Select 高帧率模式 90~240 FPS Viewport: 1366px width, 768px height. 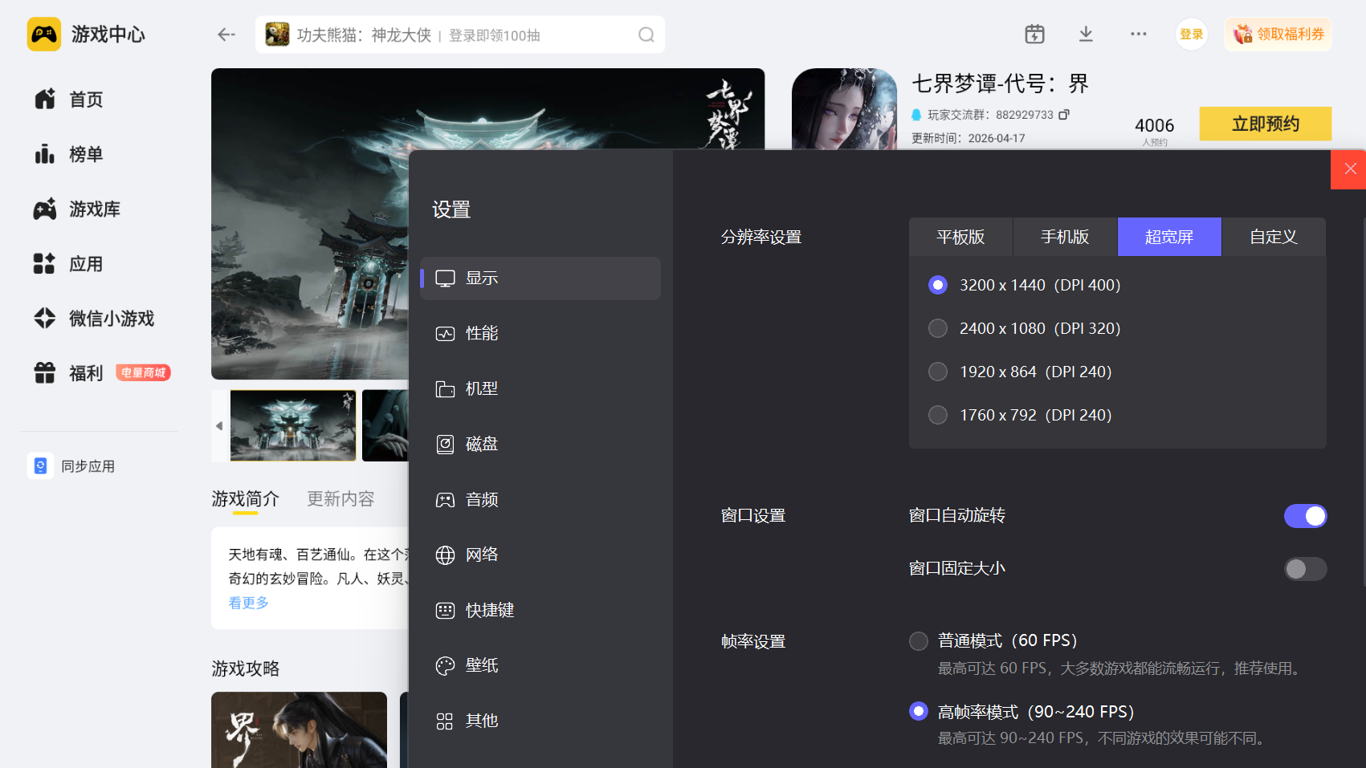coord(919,711)
